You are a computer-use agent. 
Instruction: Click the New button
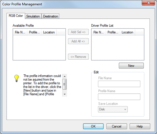coord(131,66)
